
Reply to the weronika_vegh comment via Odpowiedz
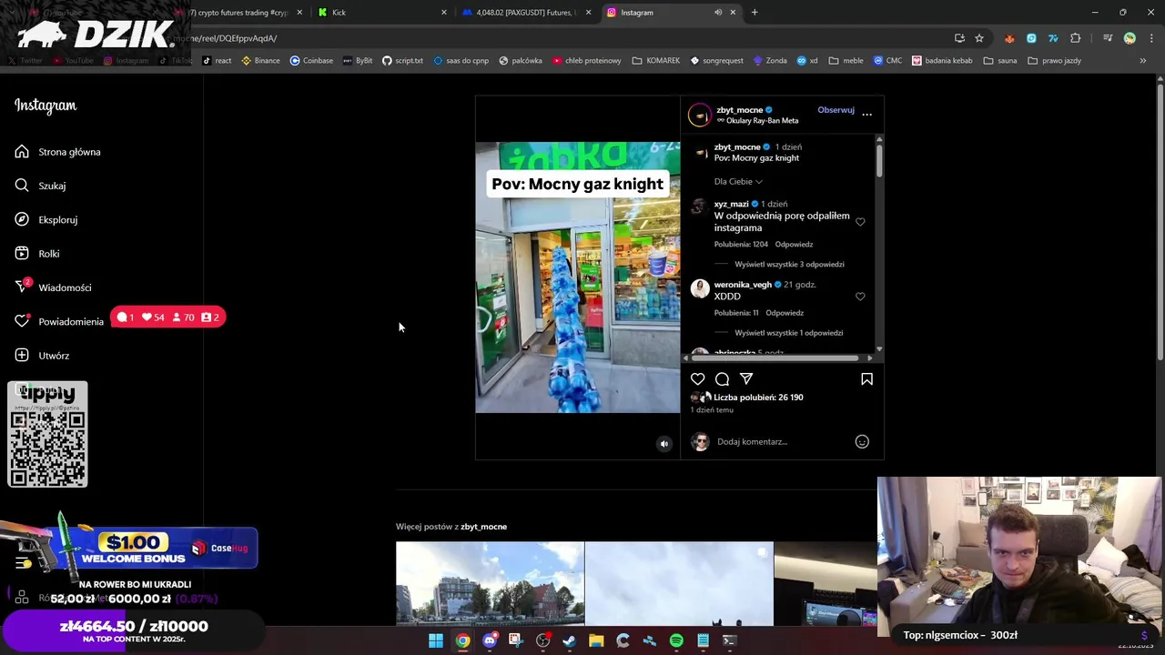pyautogui.click(x=785, y=313)
